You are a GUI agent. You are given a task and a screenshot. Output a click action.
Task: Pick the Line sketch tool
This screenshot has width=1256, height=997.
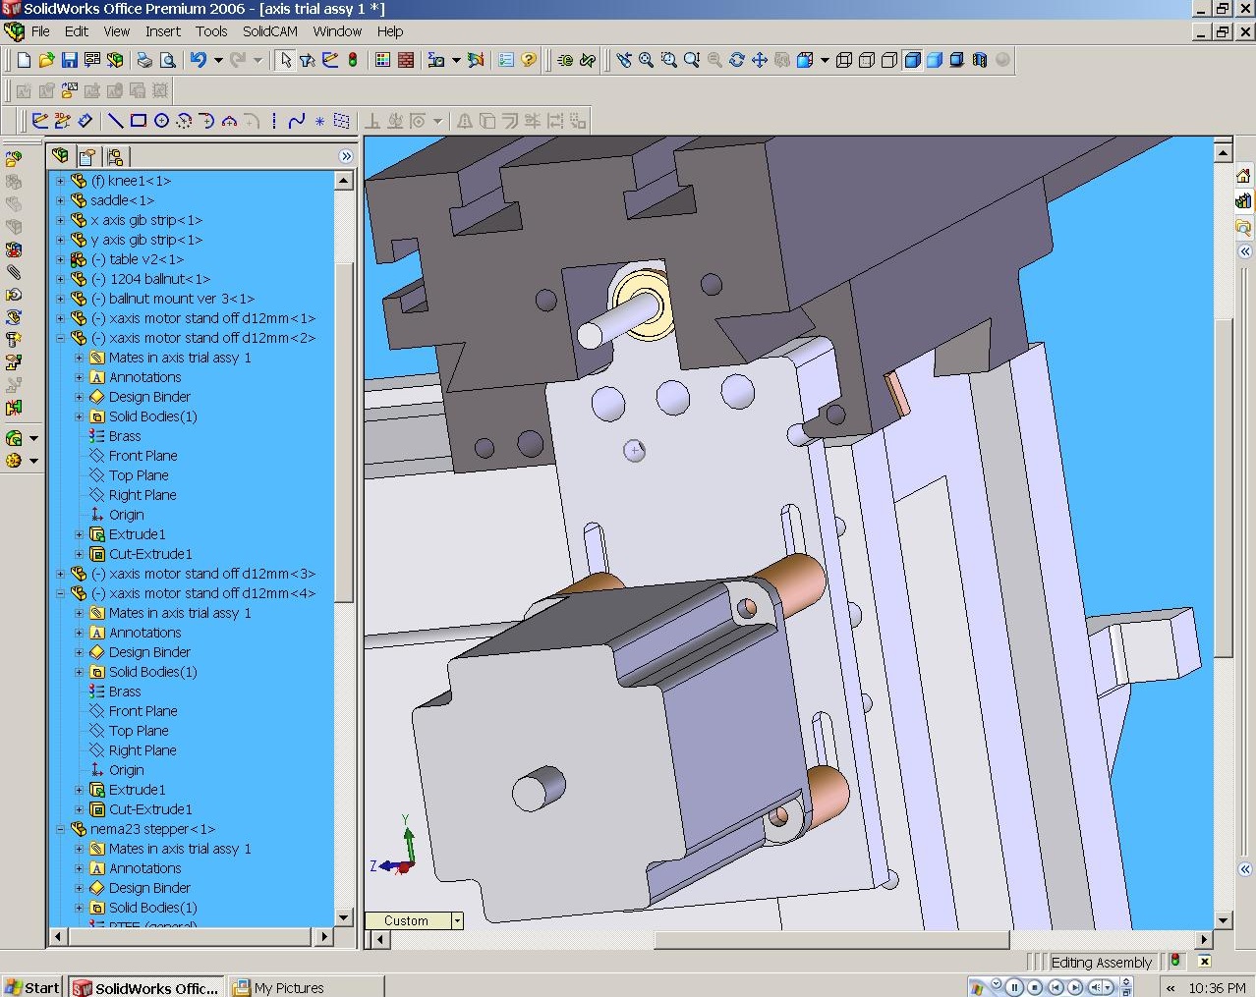point(115,121)
